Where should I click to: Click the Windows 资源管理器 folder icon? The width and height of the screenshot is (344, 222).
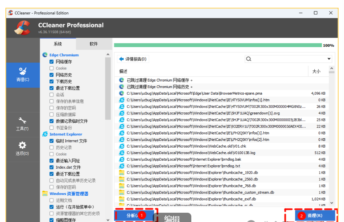(x=45, y=193)
